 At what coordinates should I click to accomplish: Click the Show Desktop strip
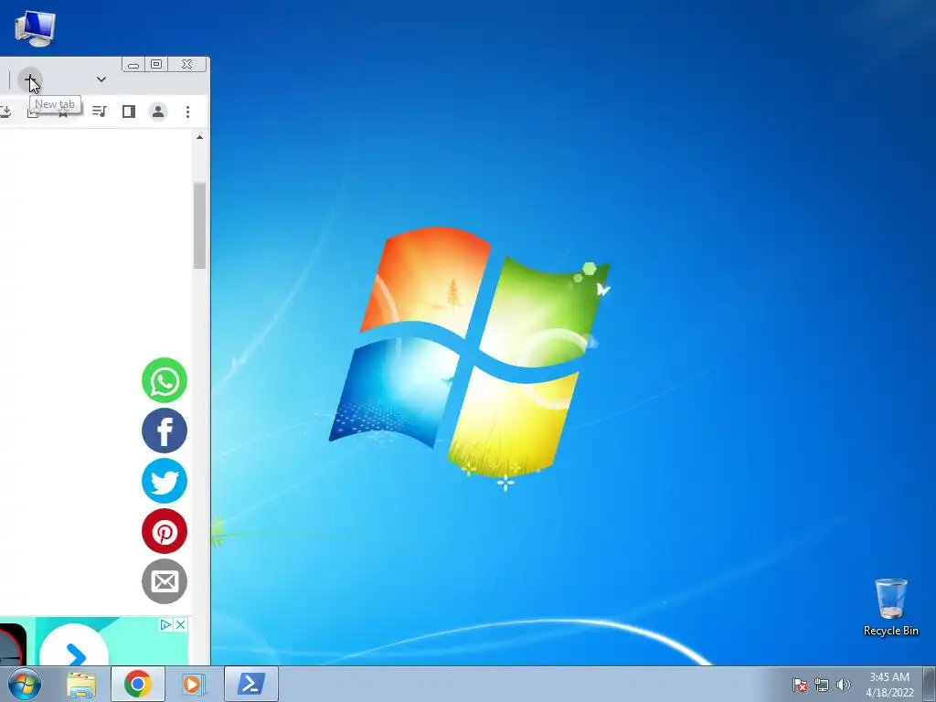(x=930, y=684)
